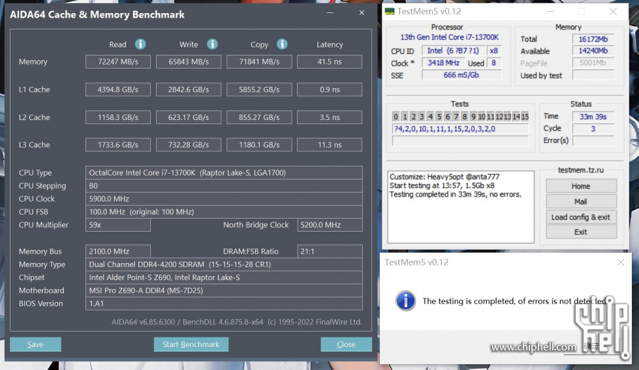Click Memory Type DDR4-4200 field
This screenshot has width=639, height=370.
click(224, 264)
